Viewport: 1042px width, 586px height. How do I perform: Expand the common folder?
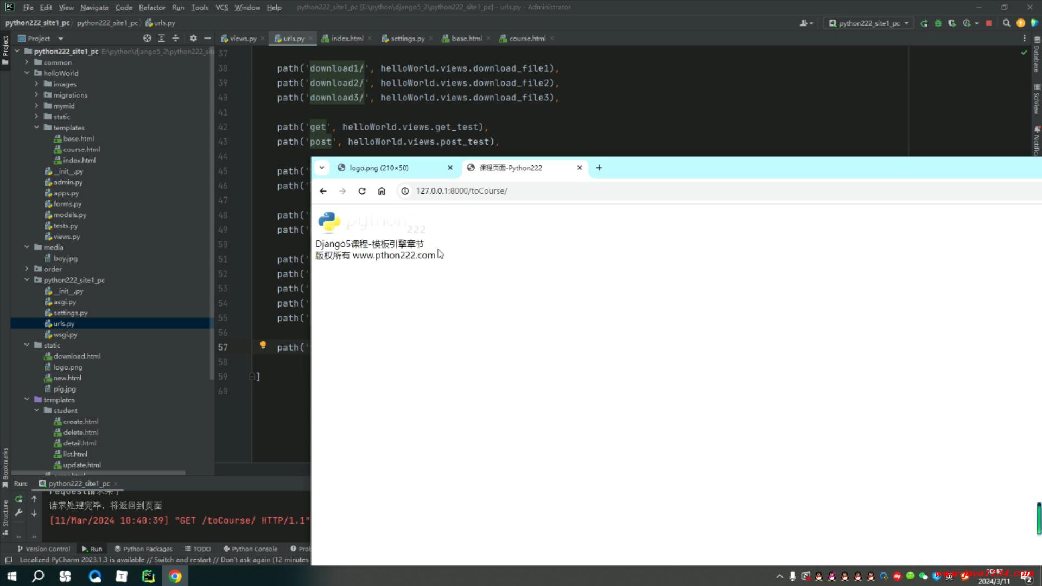[x=27, y=62]
